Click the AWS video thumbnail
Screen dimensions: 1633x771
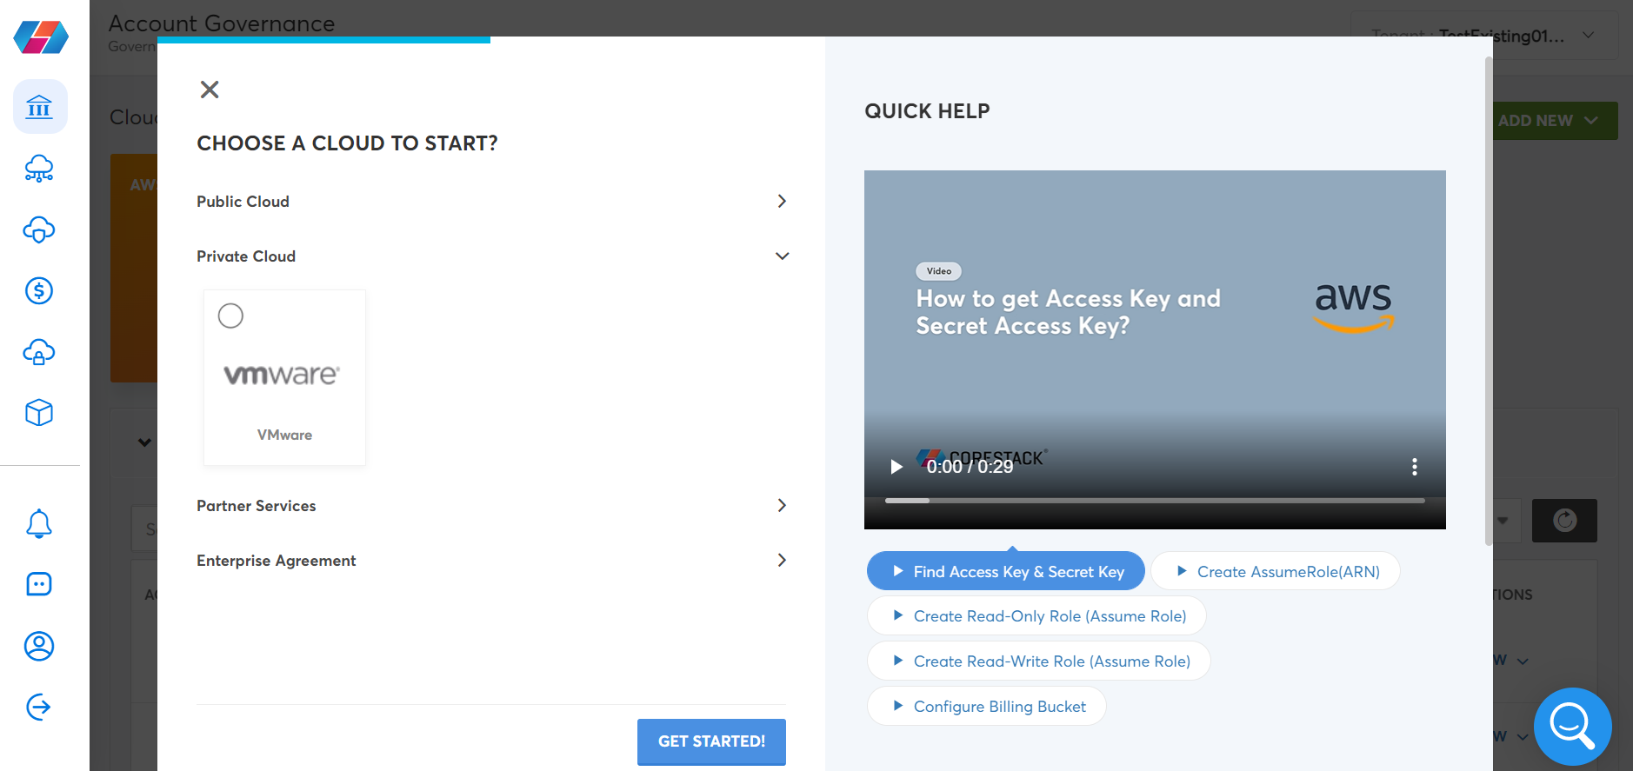[x=1155, y=349]
